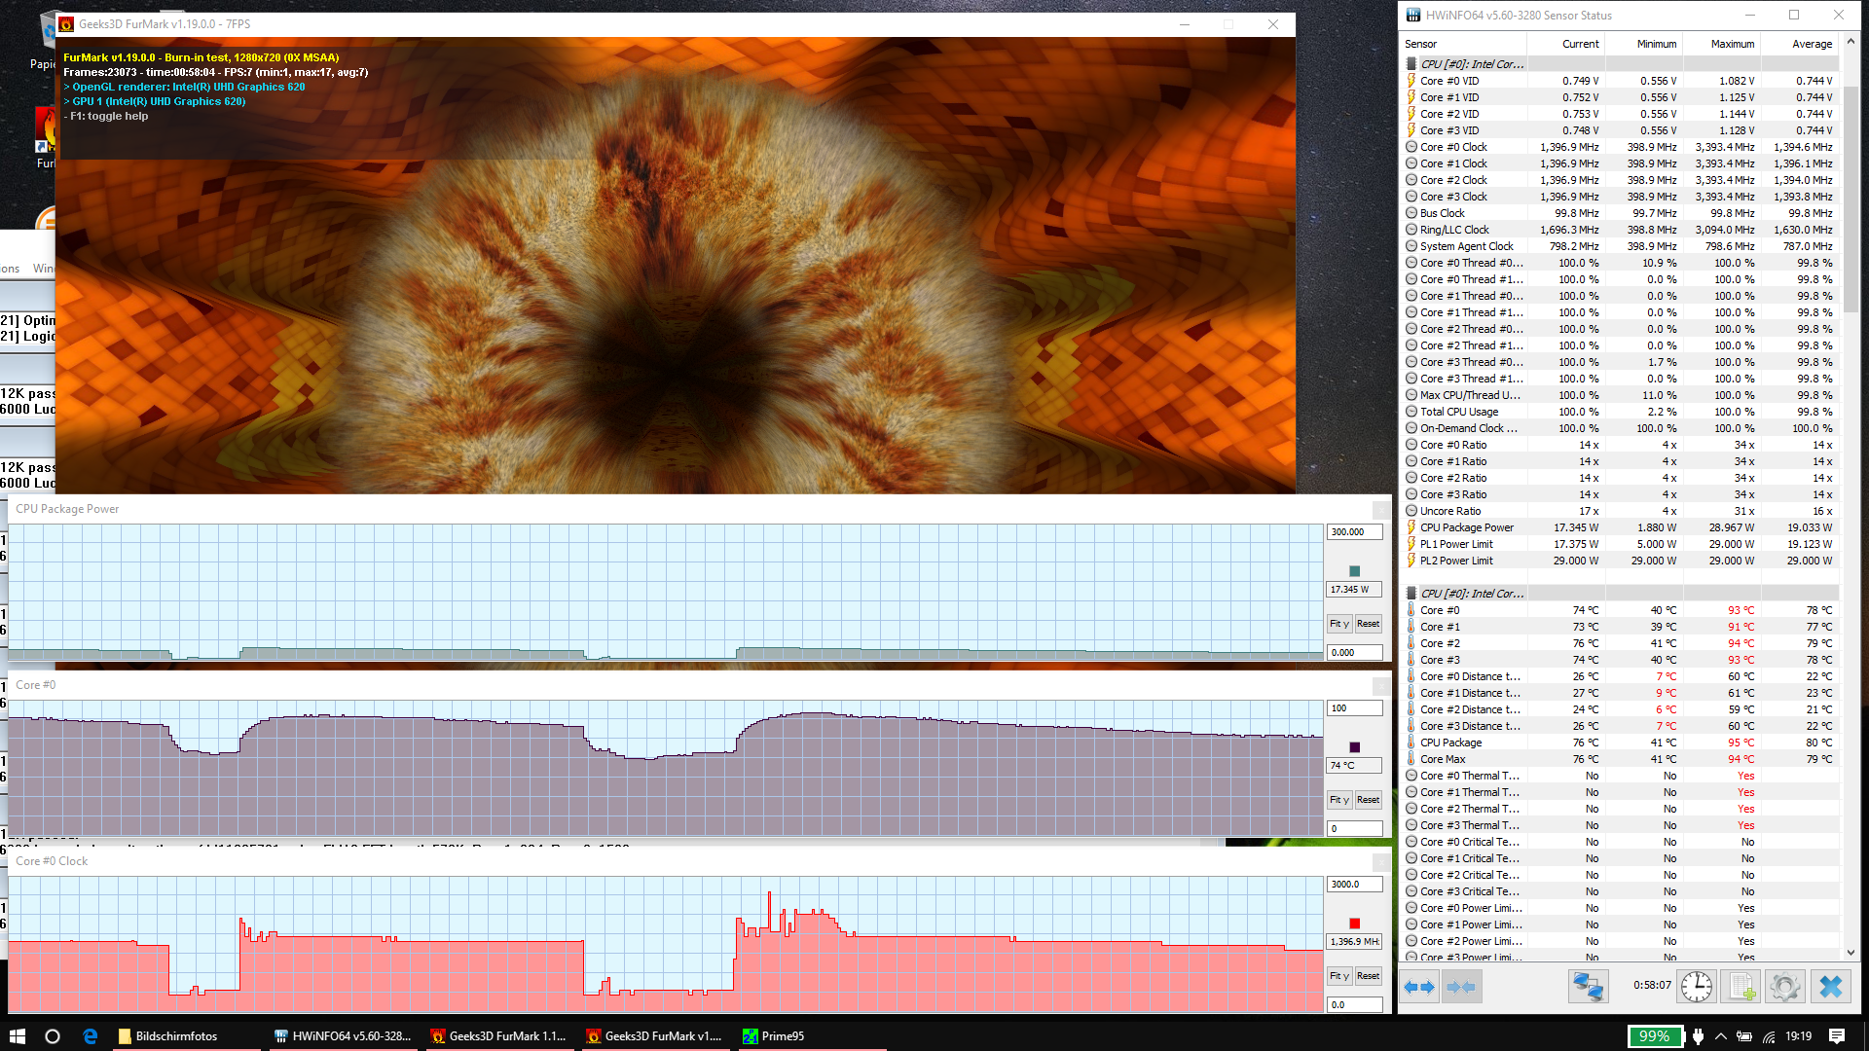Click sensor list scrollbar down arrow
The width and height of the screenshot is (1869, 1051).
click(1851, 954)
